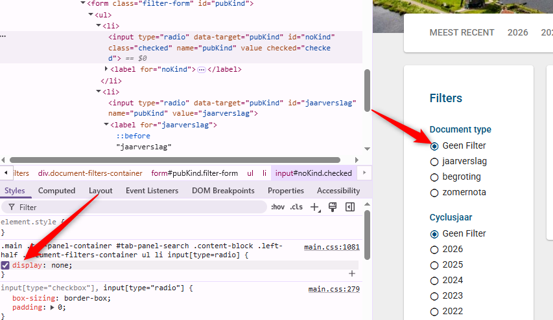The image size is (553, 320).
Task: Click the .cls element classes button
Action: [x=296, y=207]
